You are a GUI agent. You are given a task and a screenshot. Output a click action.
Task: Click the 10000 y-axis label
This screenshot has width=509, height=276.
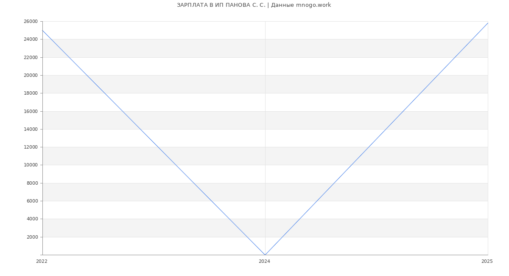31,165
